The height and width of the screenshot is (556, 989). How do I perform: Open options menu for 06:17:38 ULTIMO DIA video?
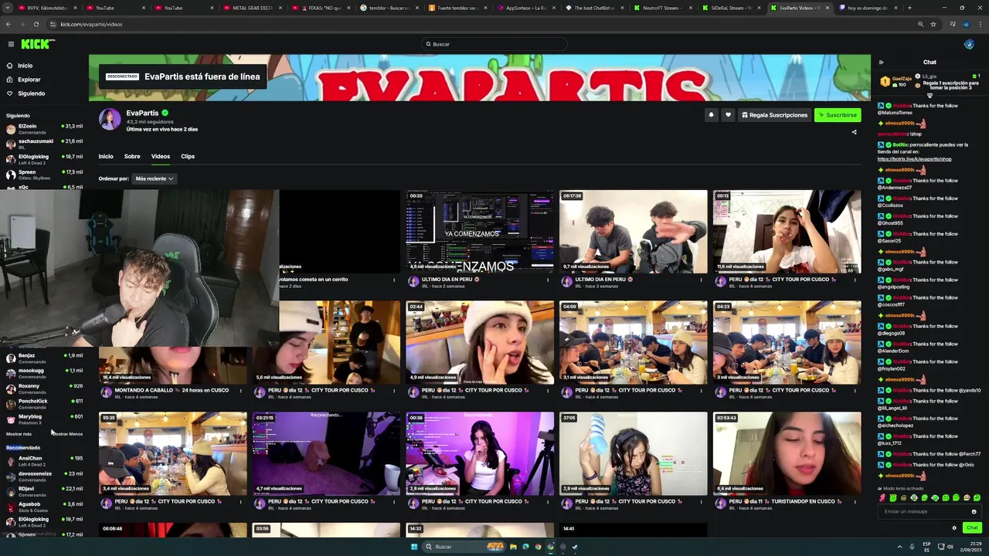click(x=702, y=280)
